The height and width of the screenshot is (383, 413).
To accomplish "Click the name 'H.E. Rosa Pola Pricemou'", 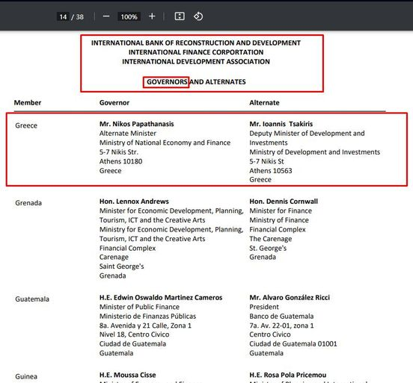I will click(x=288, y=375).
